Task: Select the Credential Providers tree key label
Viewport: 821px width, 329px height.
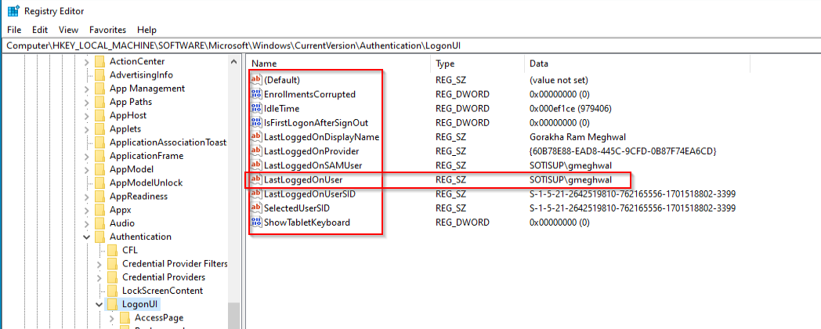Action: pos(164,277)
